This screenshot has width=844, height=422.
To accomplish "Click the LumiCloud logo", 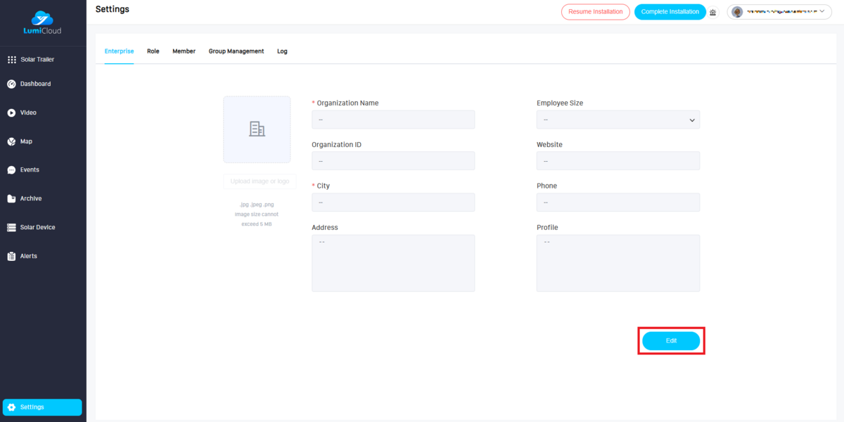I will (x=43, y=22).
